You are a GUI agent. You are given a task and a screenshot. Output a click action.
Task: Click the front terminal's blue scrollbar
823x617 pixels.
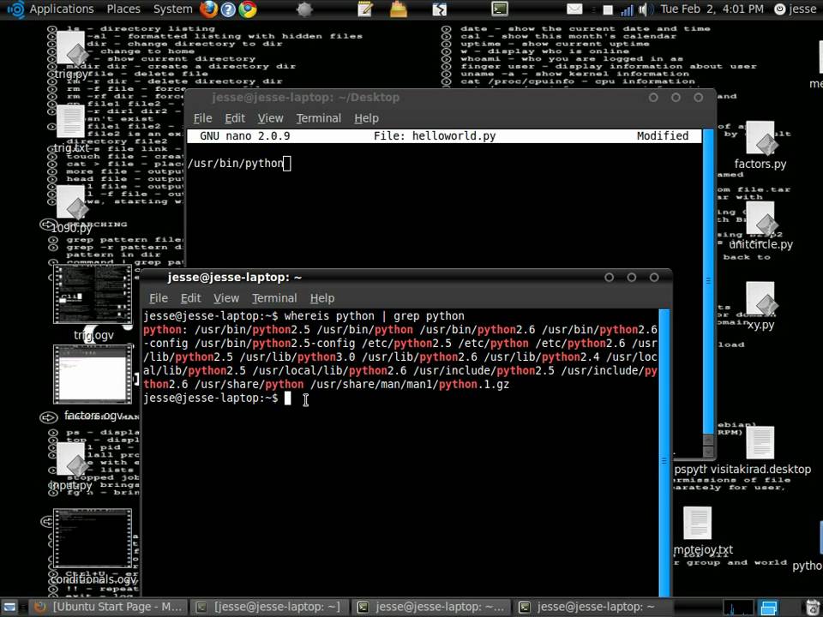[664, 452]
